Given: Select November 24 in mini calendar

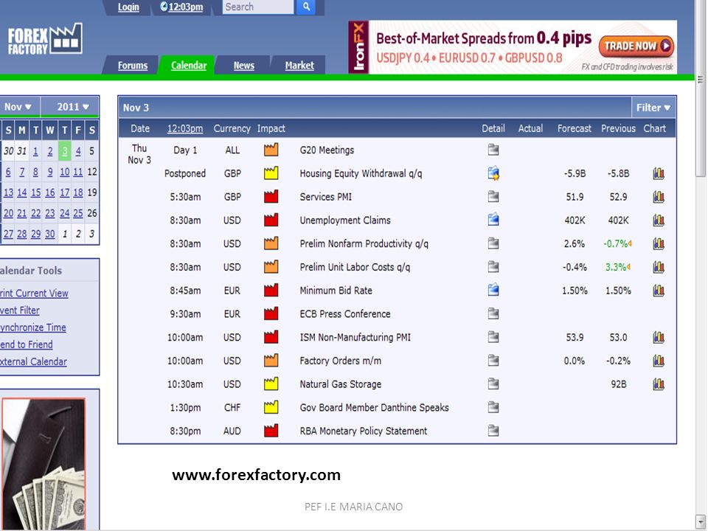Looking at the screenshot, I should tap(65, 213).
